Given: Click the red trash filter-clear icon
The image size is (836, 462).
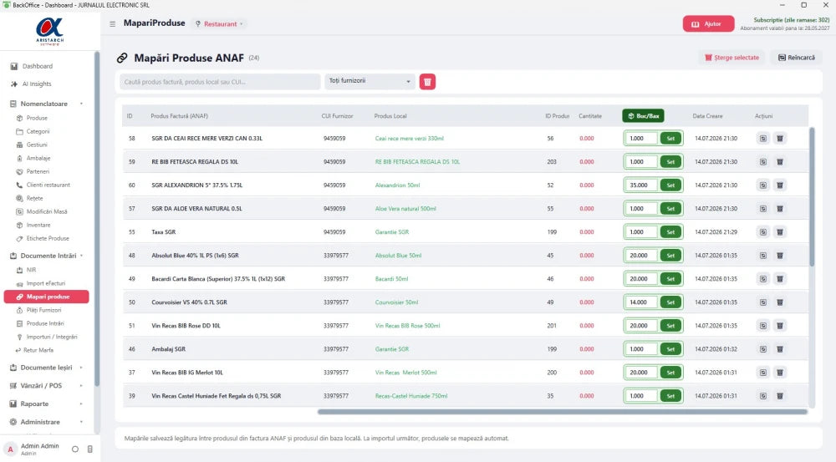Looking at the screenshot, I should (427, 82).
